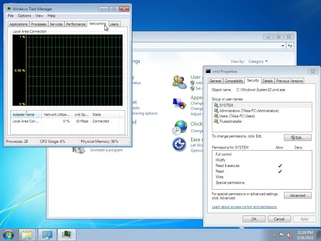Click the Programs icon beside Uninstall a program

coord(79,150)
